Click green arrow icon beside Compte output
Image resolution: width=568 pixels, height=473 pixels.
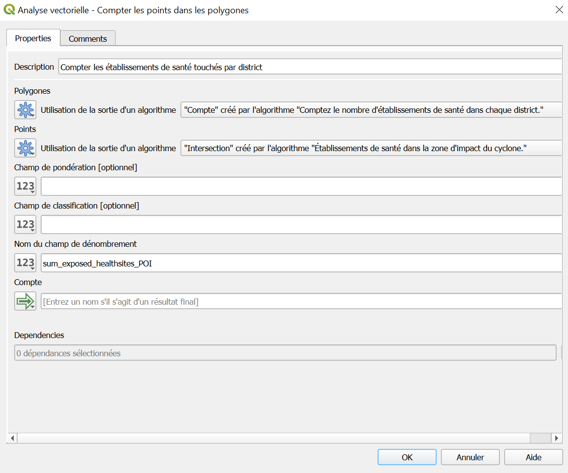tap(25, 301)
